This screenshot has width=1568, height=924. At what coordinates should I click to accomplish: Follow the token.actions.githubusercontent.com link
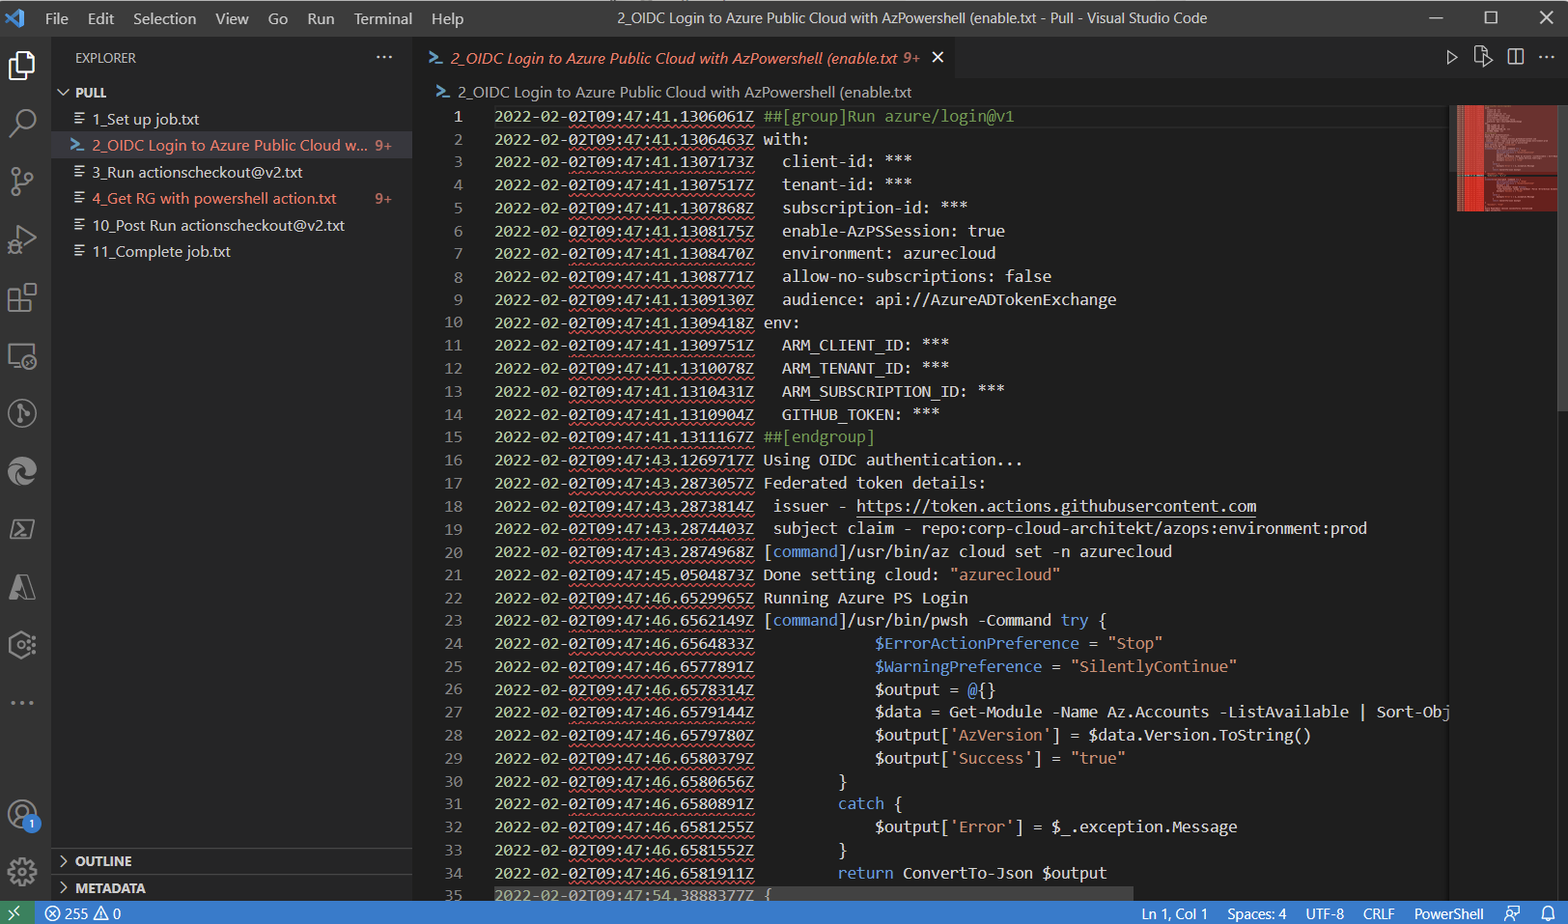point(1056,506)
